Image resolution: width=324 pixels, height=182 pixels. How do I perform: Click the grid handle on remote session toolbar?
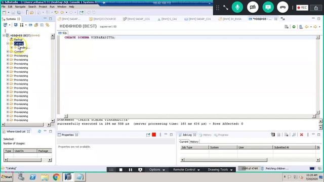pos(111,170)
